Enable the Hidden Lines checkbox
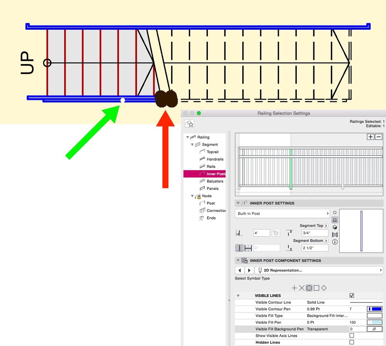386x346 pixels. click(352, 342)
